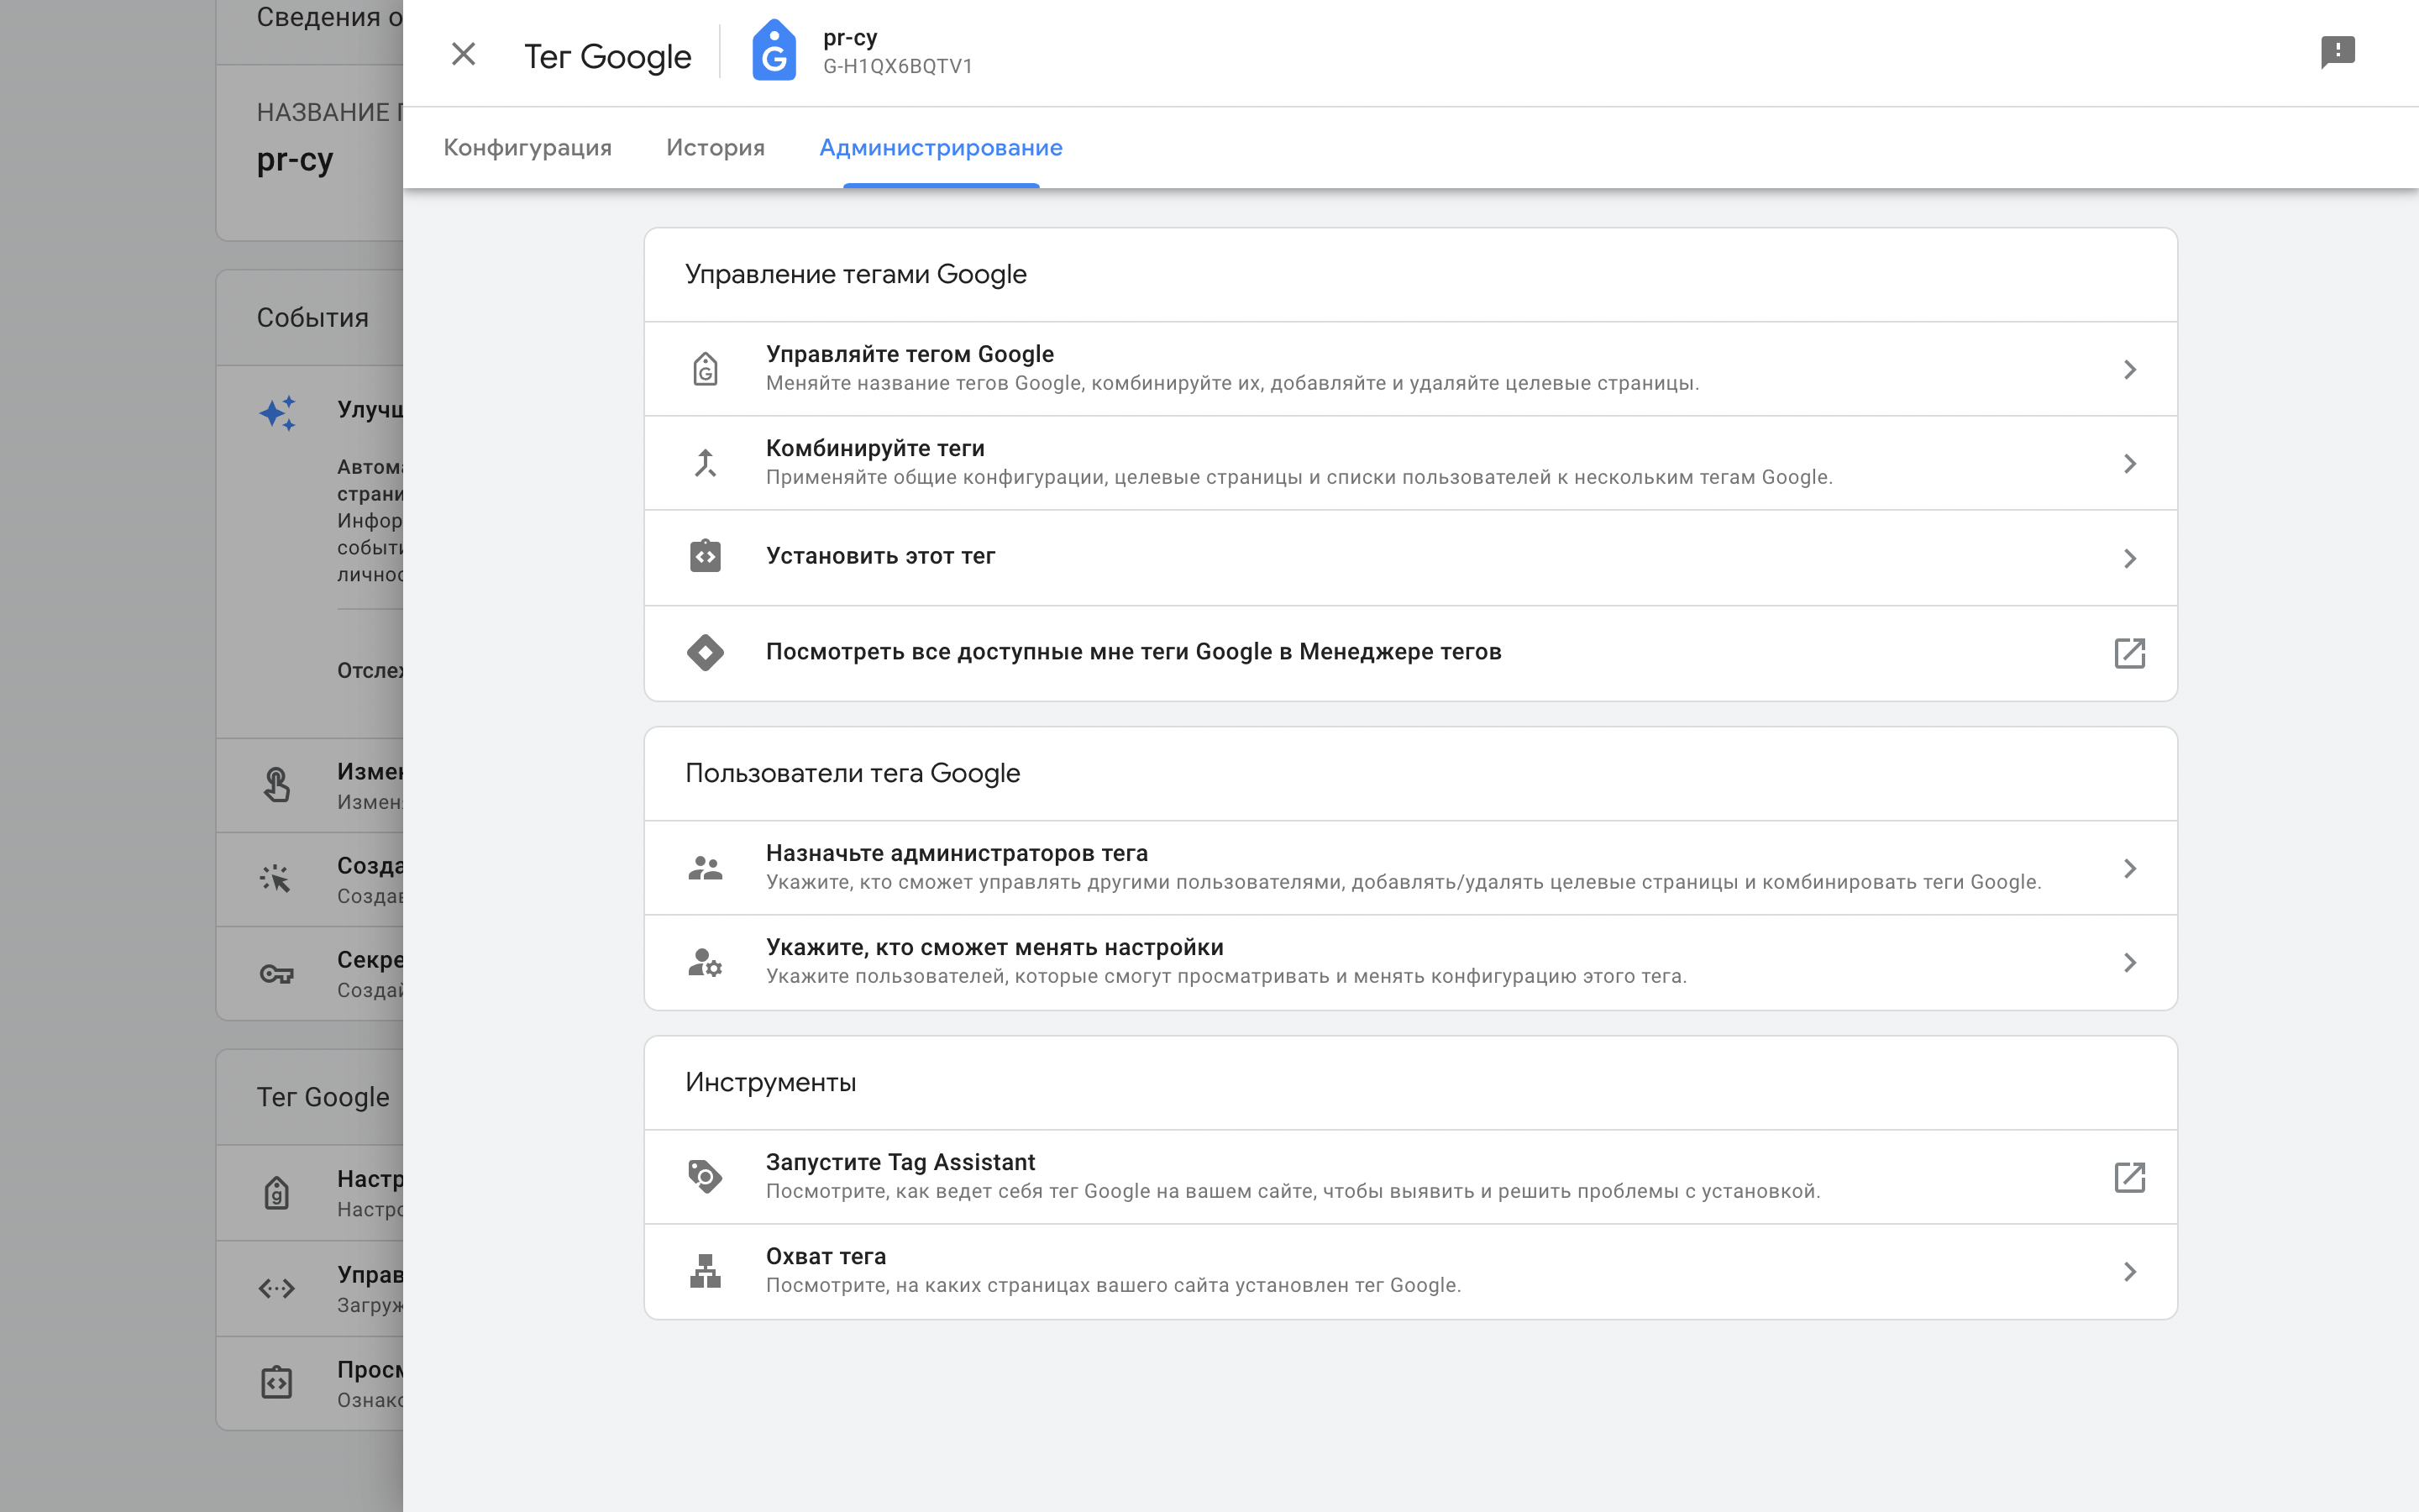Click external link icon for Менеджере тегов row
This screenshot has height=1512, width=2419.
tap(2129, 653)
